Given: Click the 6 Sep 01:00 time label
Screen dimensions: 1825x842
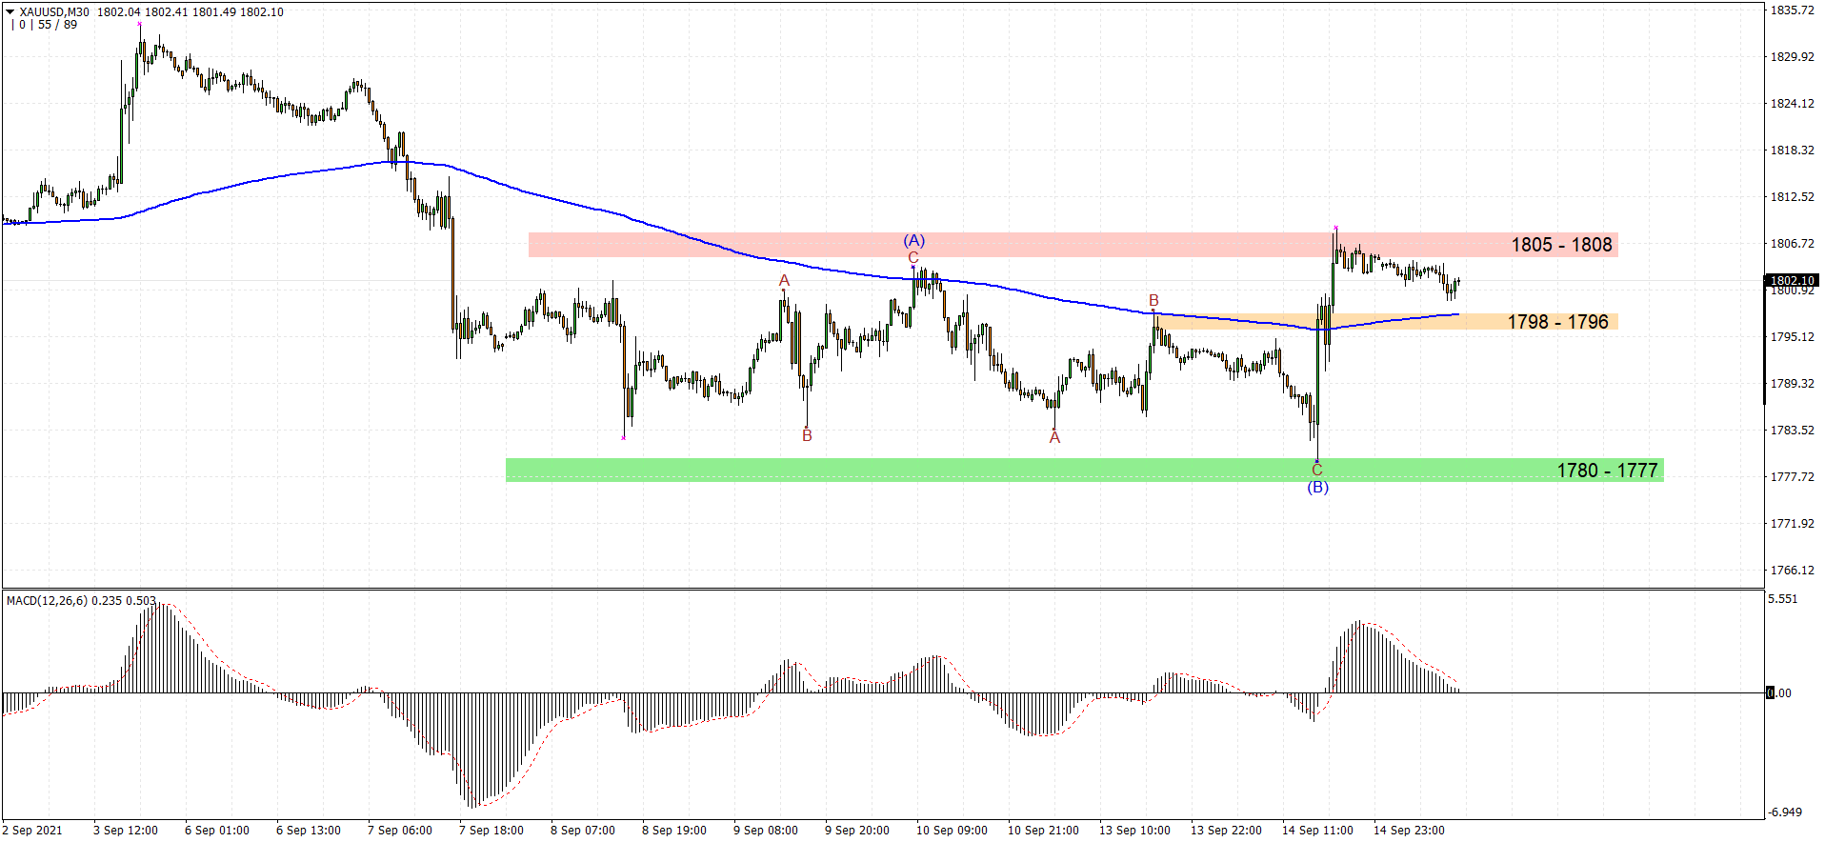Looking at the screenshot, I should pos(217,831).
